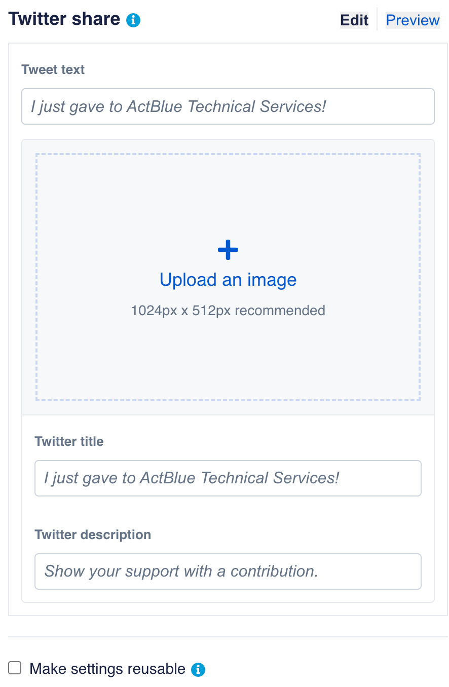Screen dimensions: 449x687
Task: Click into the Twitter title field
Action: 228,478
